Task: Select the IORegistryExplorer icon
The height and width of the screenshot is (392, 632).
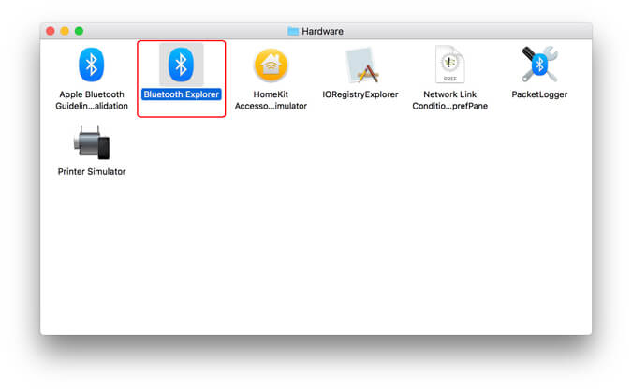Action: coord(361,65)
